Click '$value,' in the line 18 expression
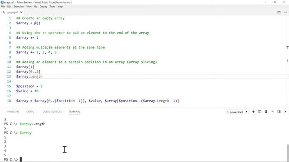This screenshot has width=289, height=162. click(95, 101)
